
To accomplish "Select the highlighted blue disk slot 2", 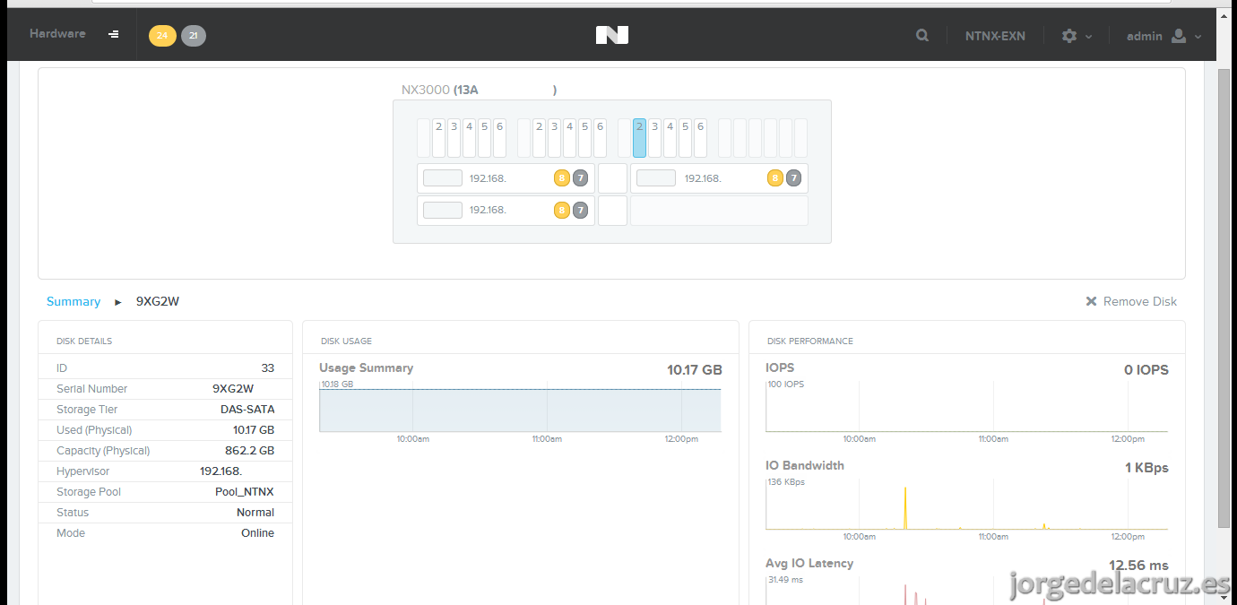I will 639,138.
